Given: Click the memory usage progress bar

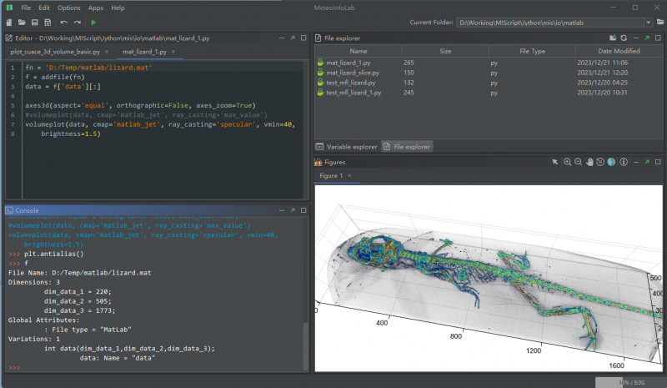Looking at the screenshot, I should (629, 381).
